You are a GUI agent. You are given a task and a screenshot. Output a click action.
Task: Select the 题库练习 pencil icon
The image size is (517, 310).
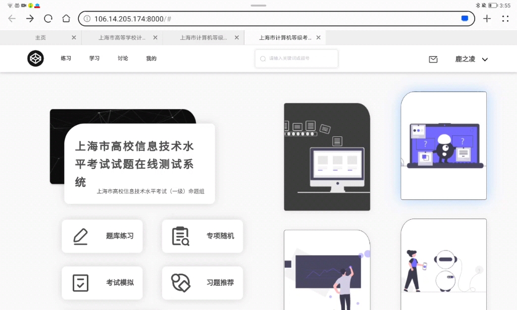(x=80, y=236)
